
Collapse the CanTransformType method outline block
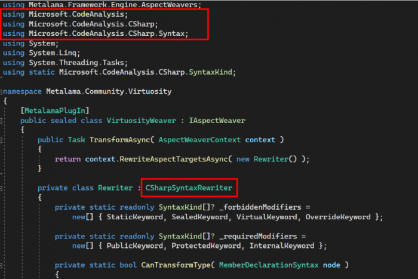pyautogui.click(x=1, y=265)
